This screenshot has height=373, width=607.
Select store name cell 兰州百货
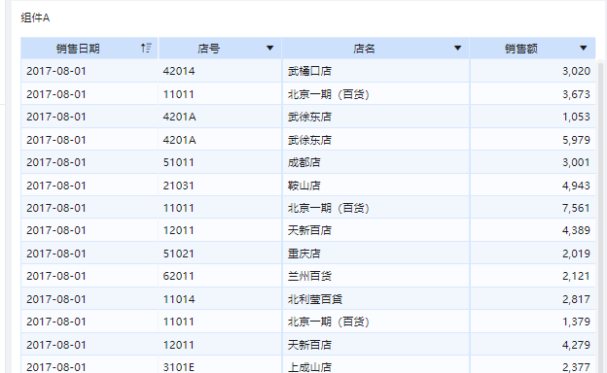[375, 277]
